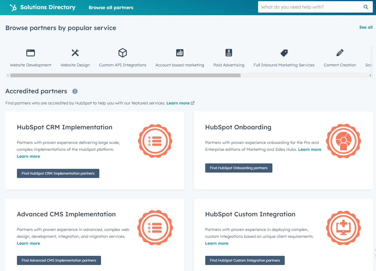Screen dimensions: 376x271
Task: Click Browse partners by popular service heading
Action: click(x=61, y=28)
